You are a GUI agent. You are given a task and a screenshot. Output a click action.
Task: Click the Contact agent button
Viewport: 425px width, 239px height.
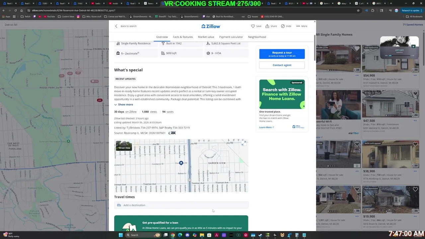click(x=282, y=65)
